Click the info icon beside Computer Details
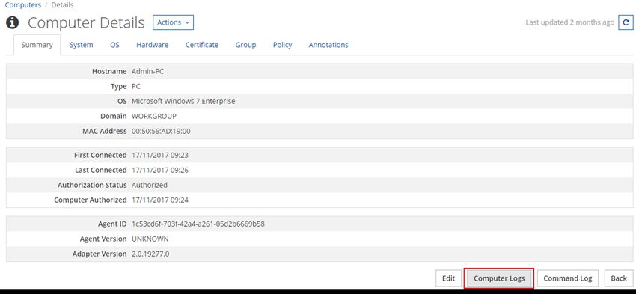 12,22
